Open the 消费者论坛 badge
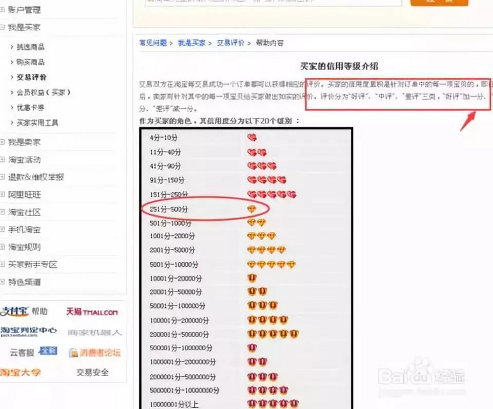493x409 pixels. pyautogui.click(x=94, y=352)
